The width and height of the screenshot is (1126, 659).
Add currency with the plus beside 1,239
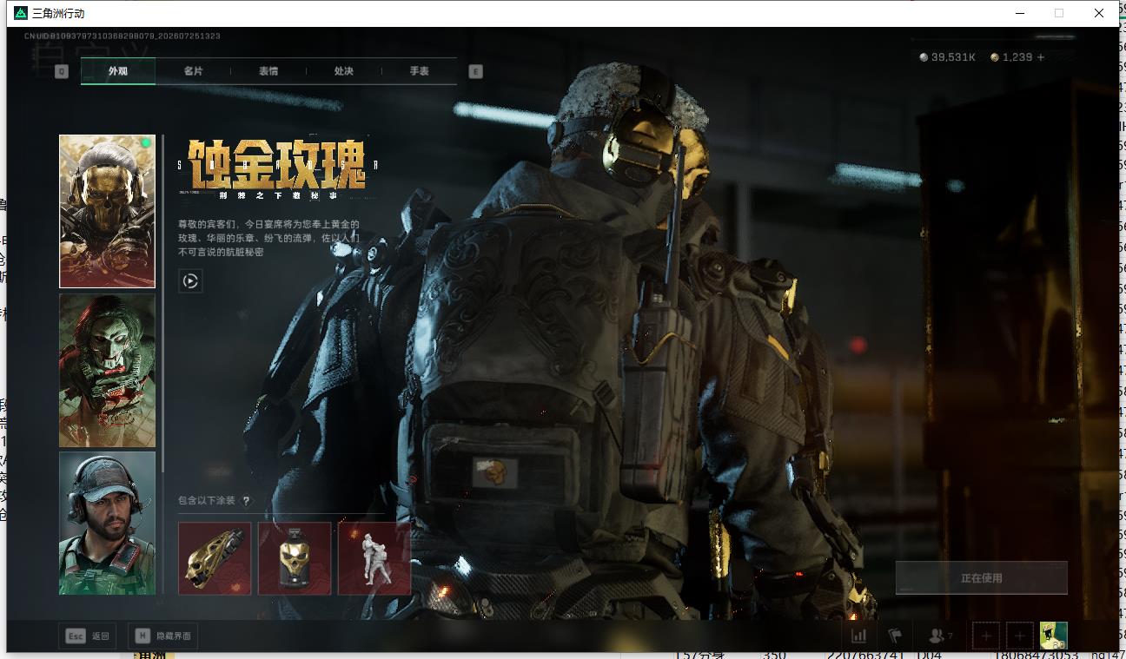1041,57
